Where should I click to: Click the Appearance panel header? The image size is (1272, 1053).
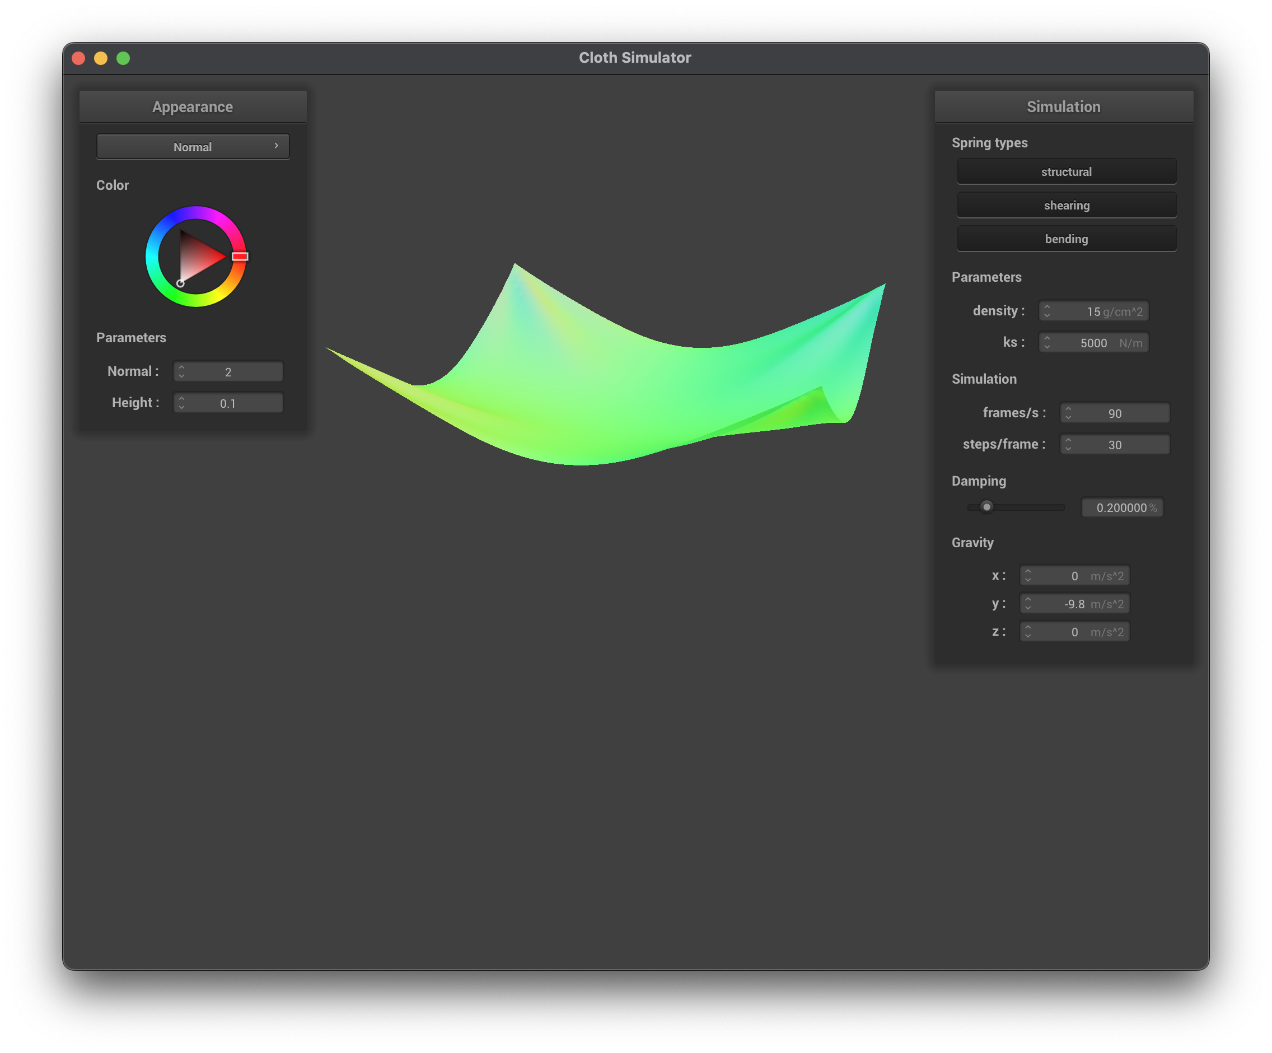coord(193,107)
